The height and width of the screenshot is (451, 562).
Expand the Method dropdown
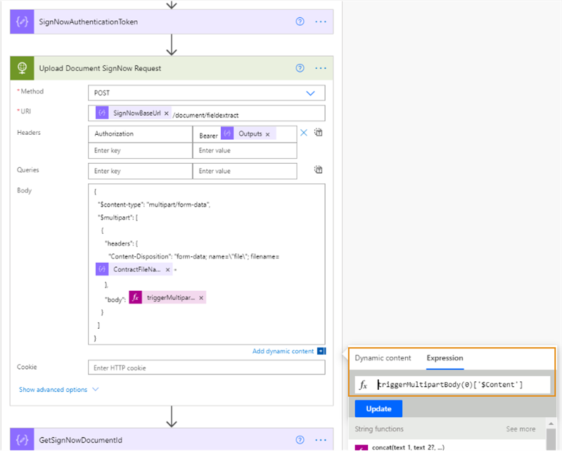[310, 93]
